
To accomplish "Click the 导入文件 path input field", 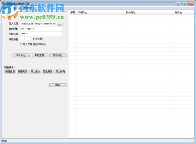I will (39, 24).
